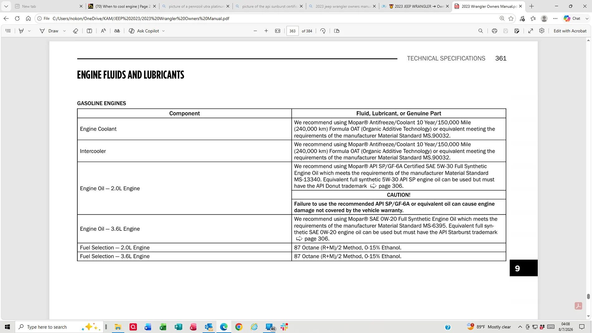Close the When to cool engine tab

(x=155, y=6)
